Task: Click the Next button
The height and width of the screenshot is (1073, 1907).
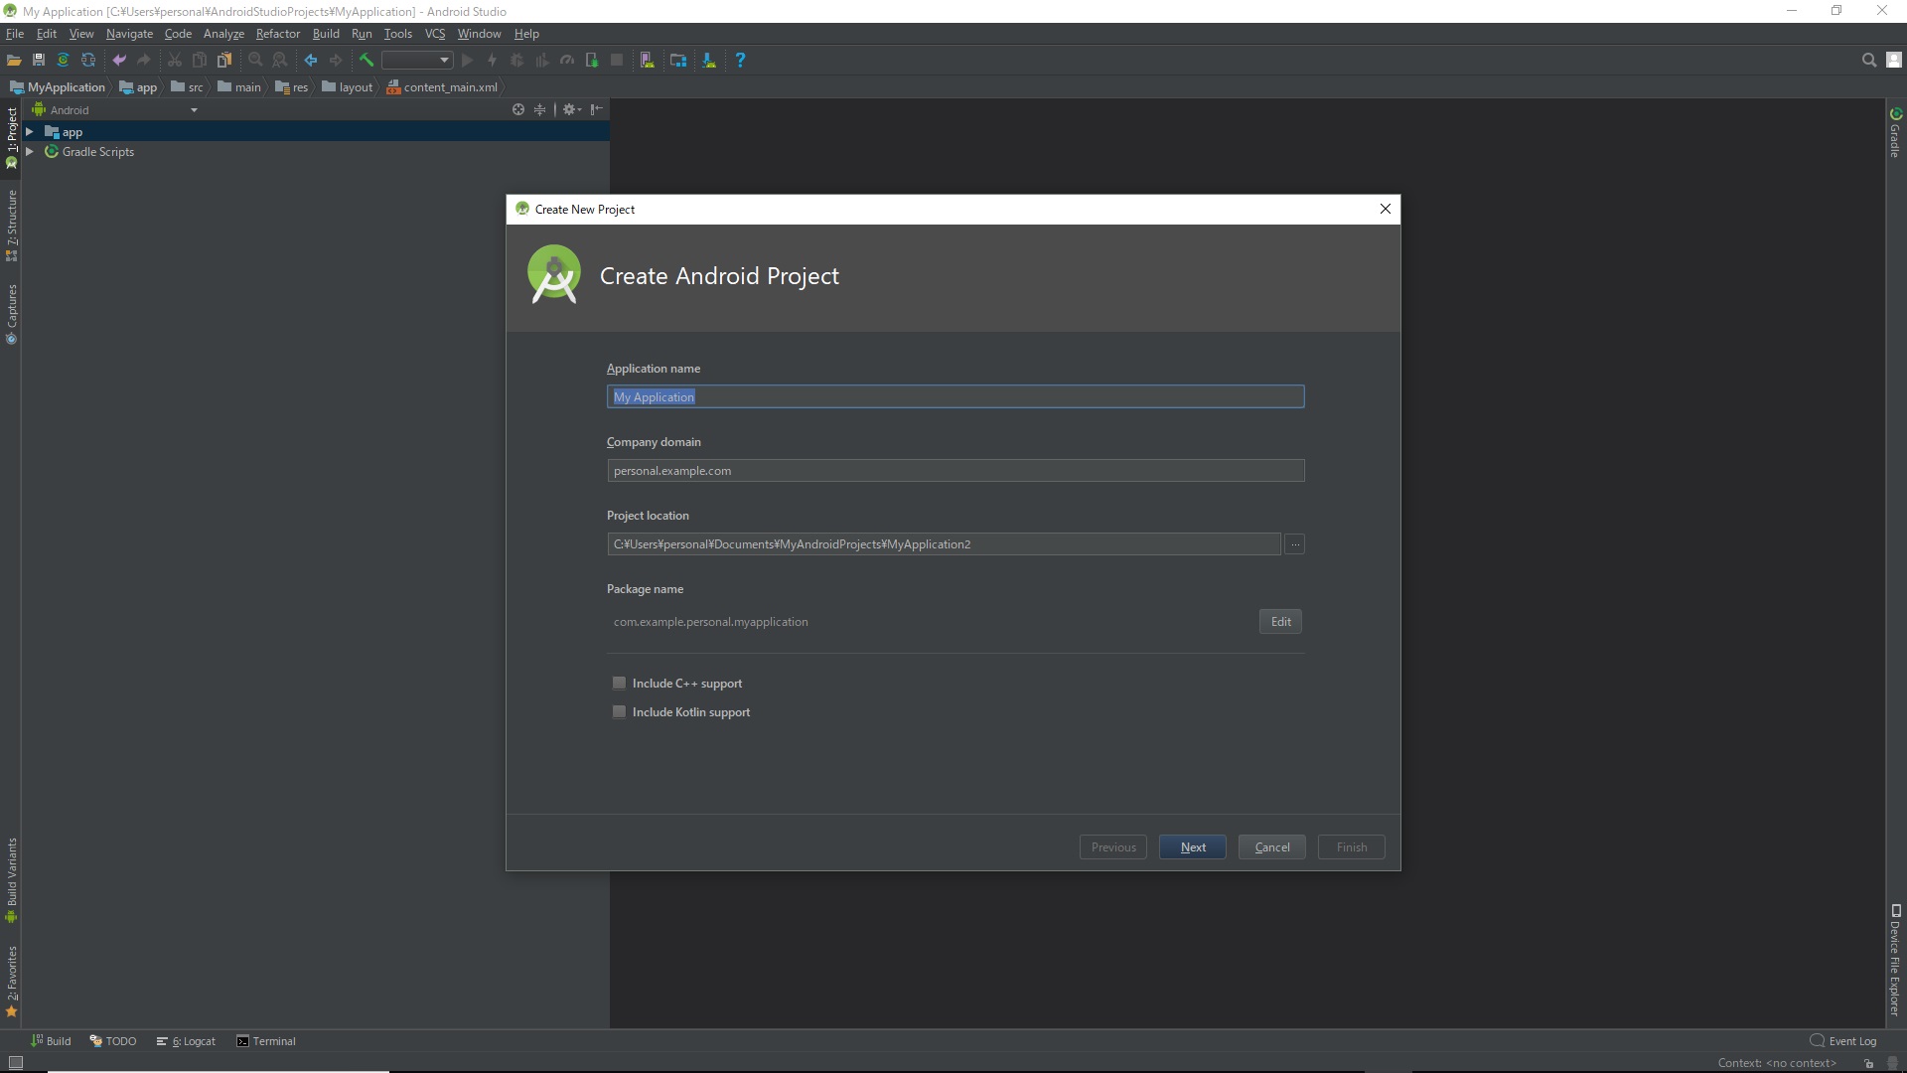Action: coord(1193,847)
